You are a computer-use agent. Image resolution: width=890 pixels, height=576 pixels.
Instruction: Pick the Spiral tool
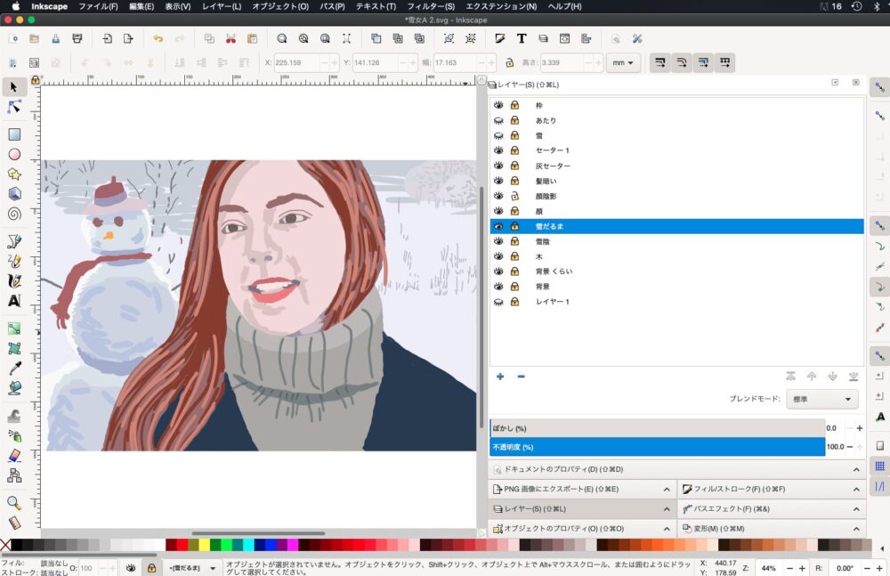(14, 214)
